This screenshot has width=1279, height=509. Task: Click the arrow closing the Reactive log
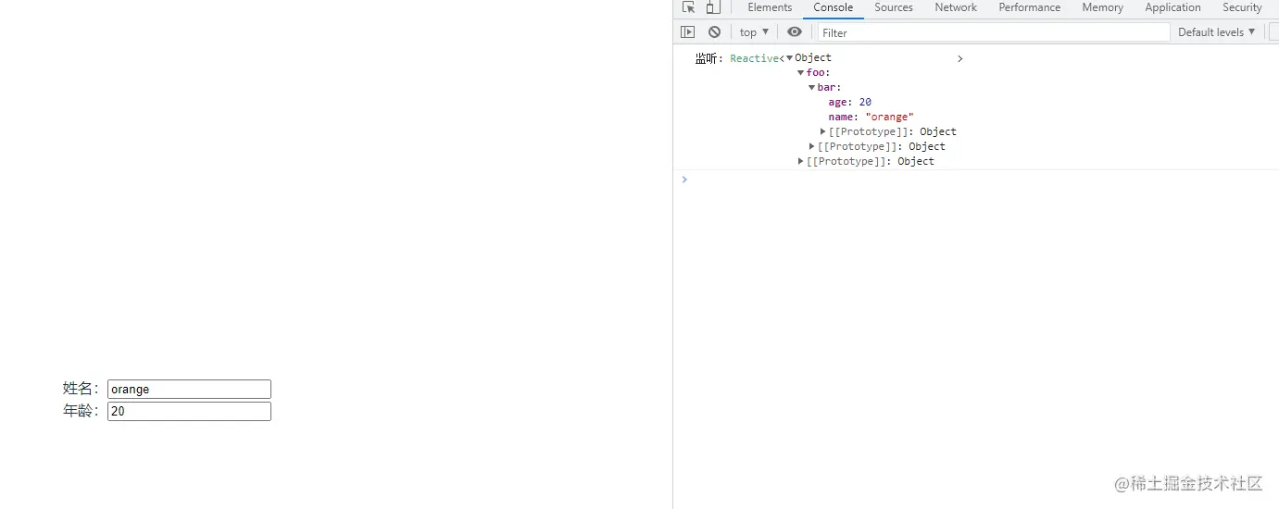point(960,58)
